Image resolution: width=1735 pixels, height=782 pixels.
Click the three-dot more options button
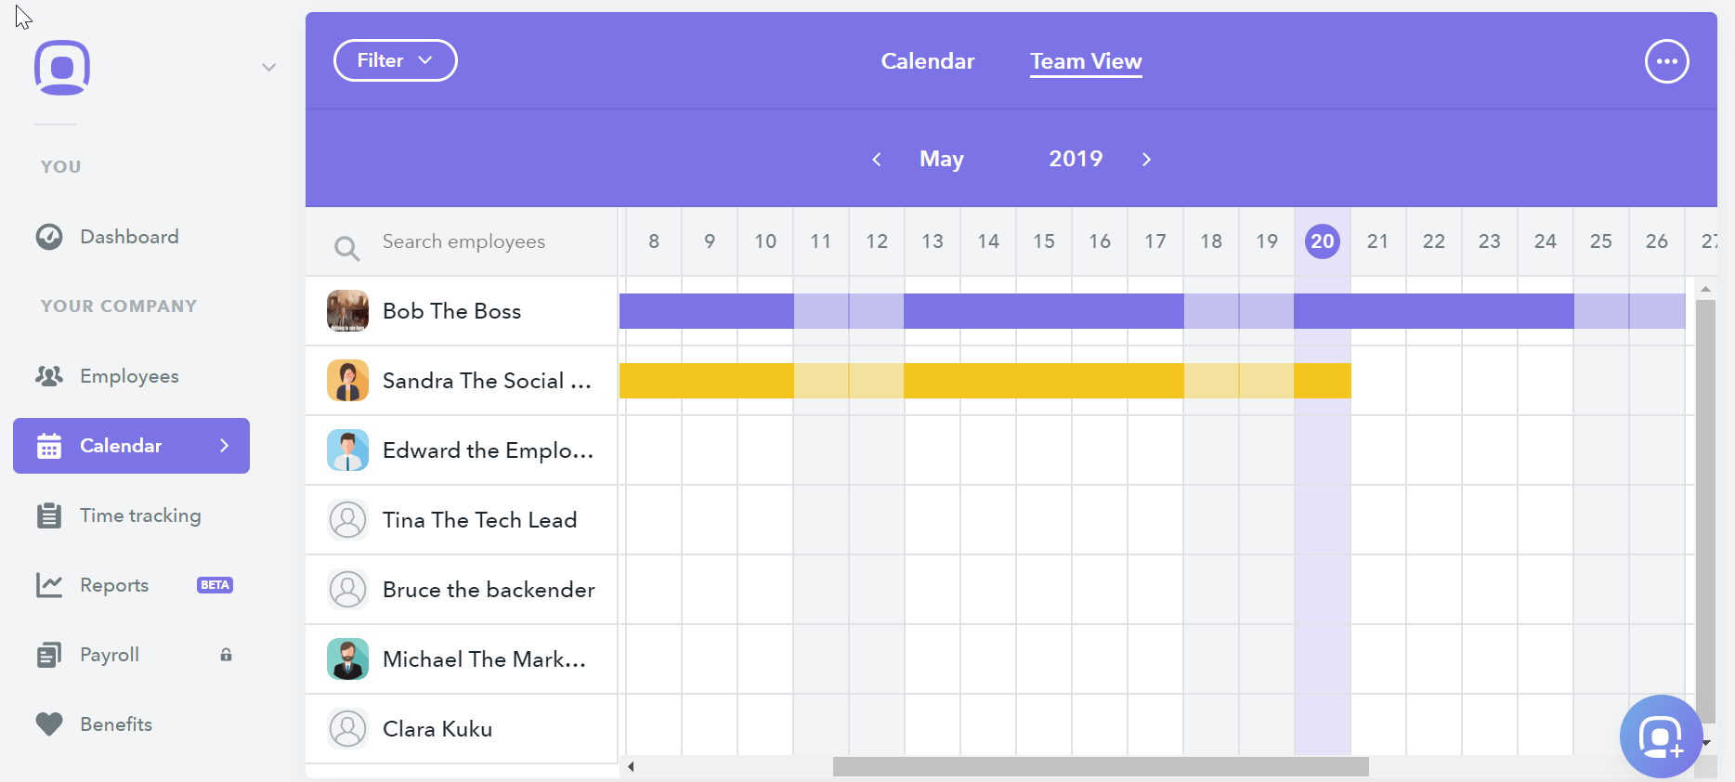1667,61
